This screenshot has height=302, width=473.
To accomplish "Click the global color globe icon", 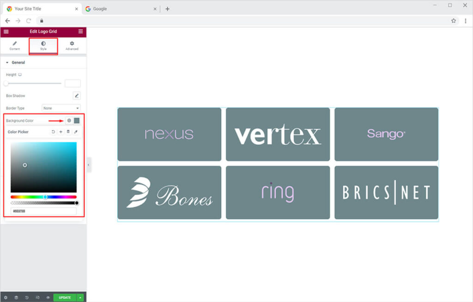I will point(69,120).
